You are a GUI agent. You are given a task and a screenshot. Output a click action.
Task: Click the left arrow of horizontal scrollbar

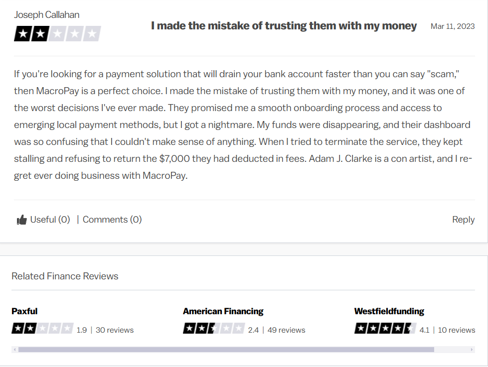[14, 350]
